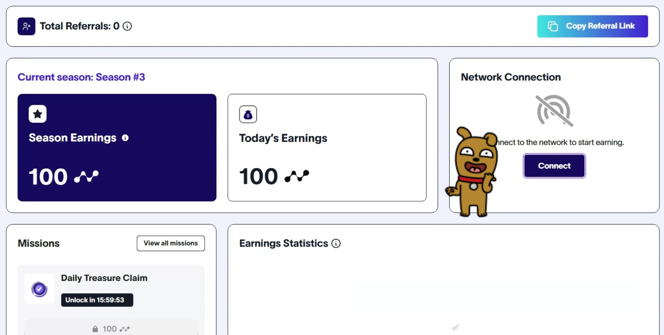The height and width of the screenshot is (335, 664).
Task: Click the Earnings Statistics heading
Action: [x=284, y=243]
